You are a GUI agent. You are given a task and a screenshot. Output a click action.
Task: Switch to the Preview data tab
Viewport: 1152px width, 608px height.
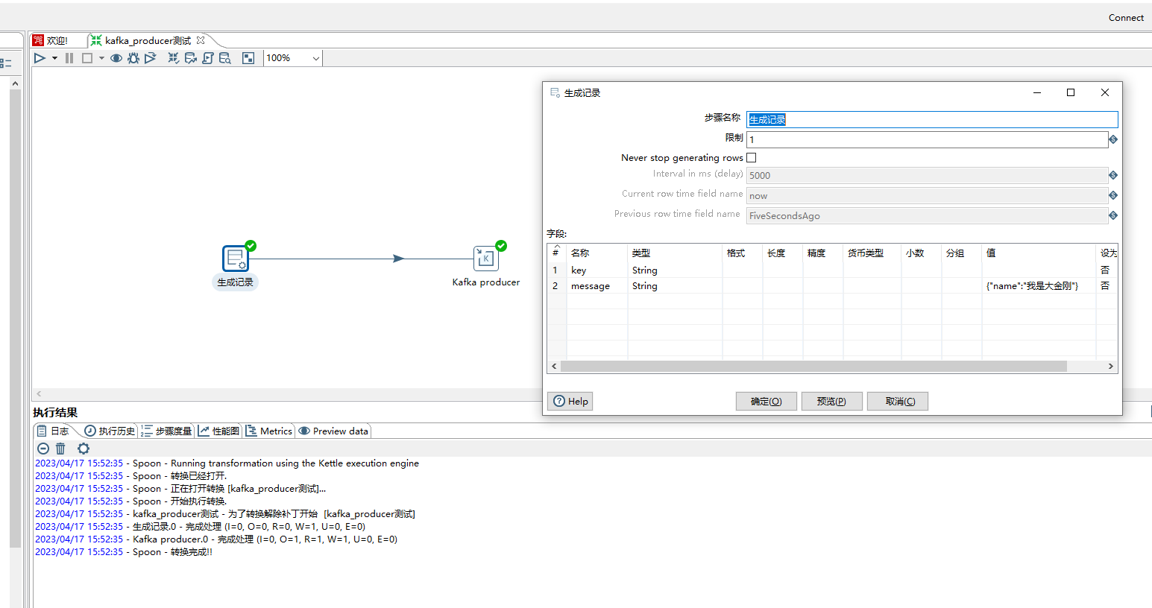[333, 431]
